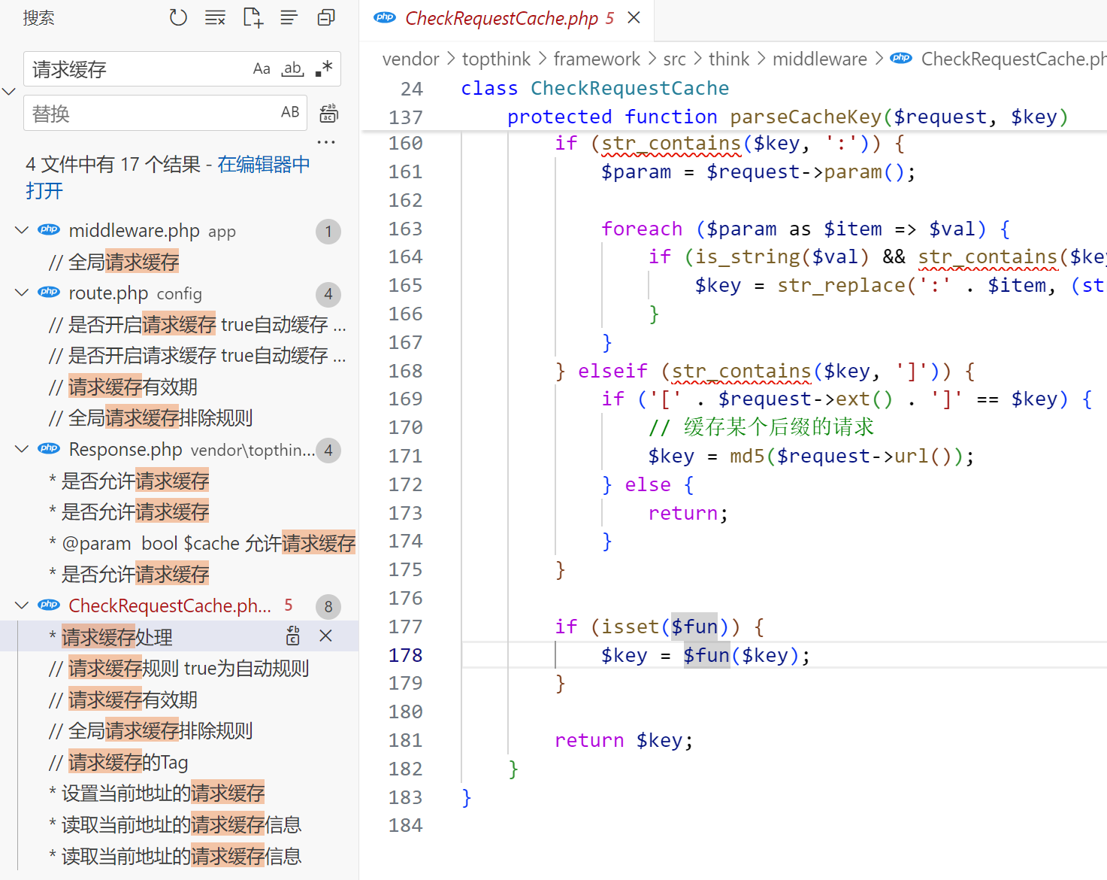Open a new search editor
Viewport: 1107px width, 880px height.
tap(253, 17)
